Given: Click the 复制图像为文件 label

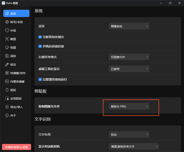Looking at the screenshot, I should (49, 106).
